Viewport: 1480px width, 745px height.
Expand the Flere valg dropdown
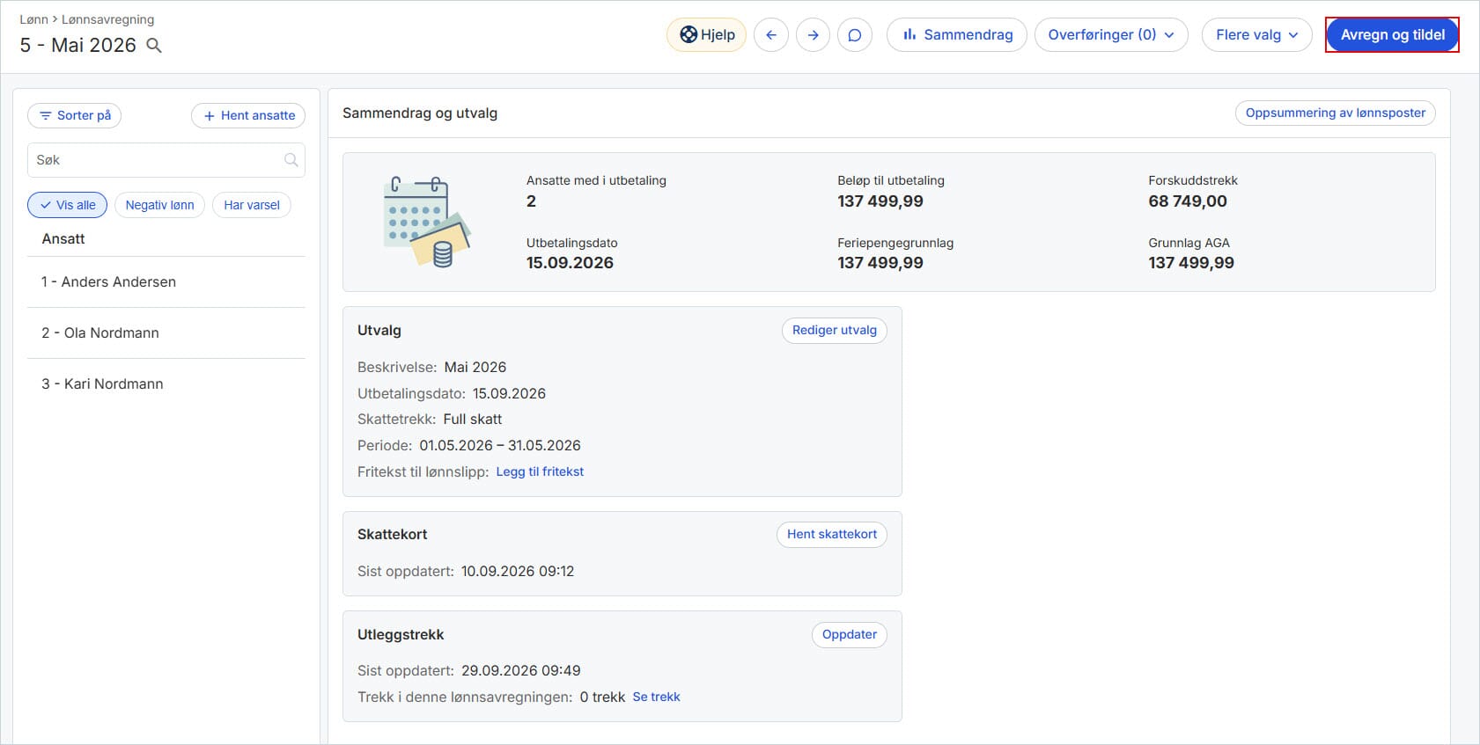pos(1257,35)
